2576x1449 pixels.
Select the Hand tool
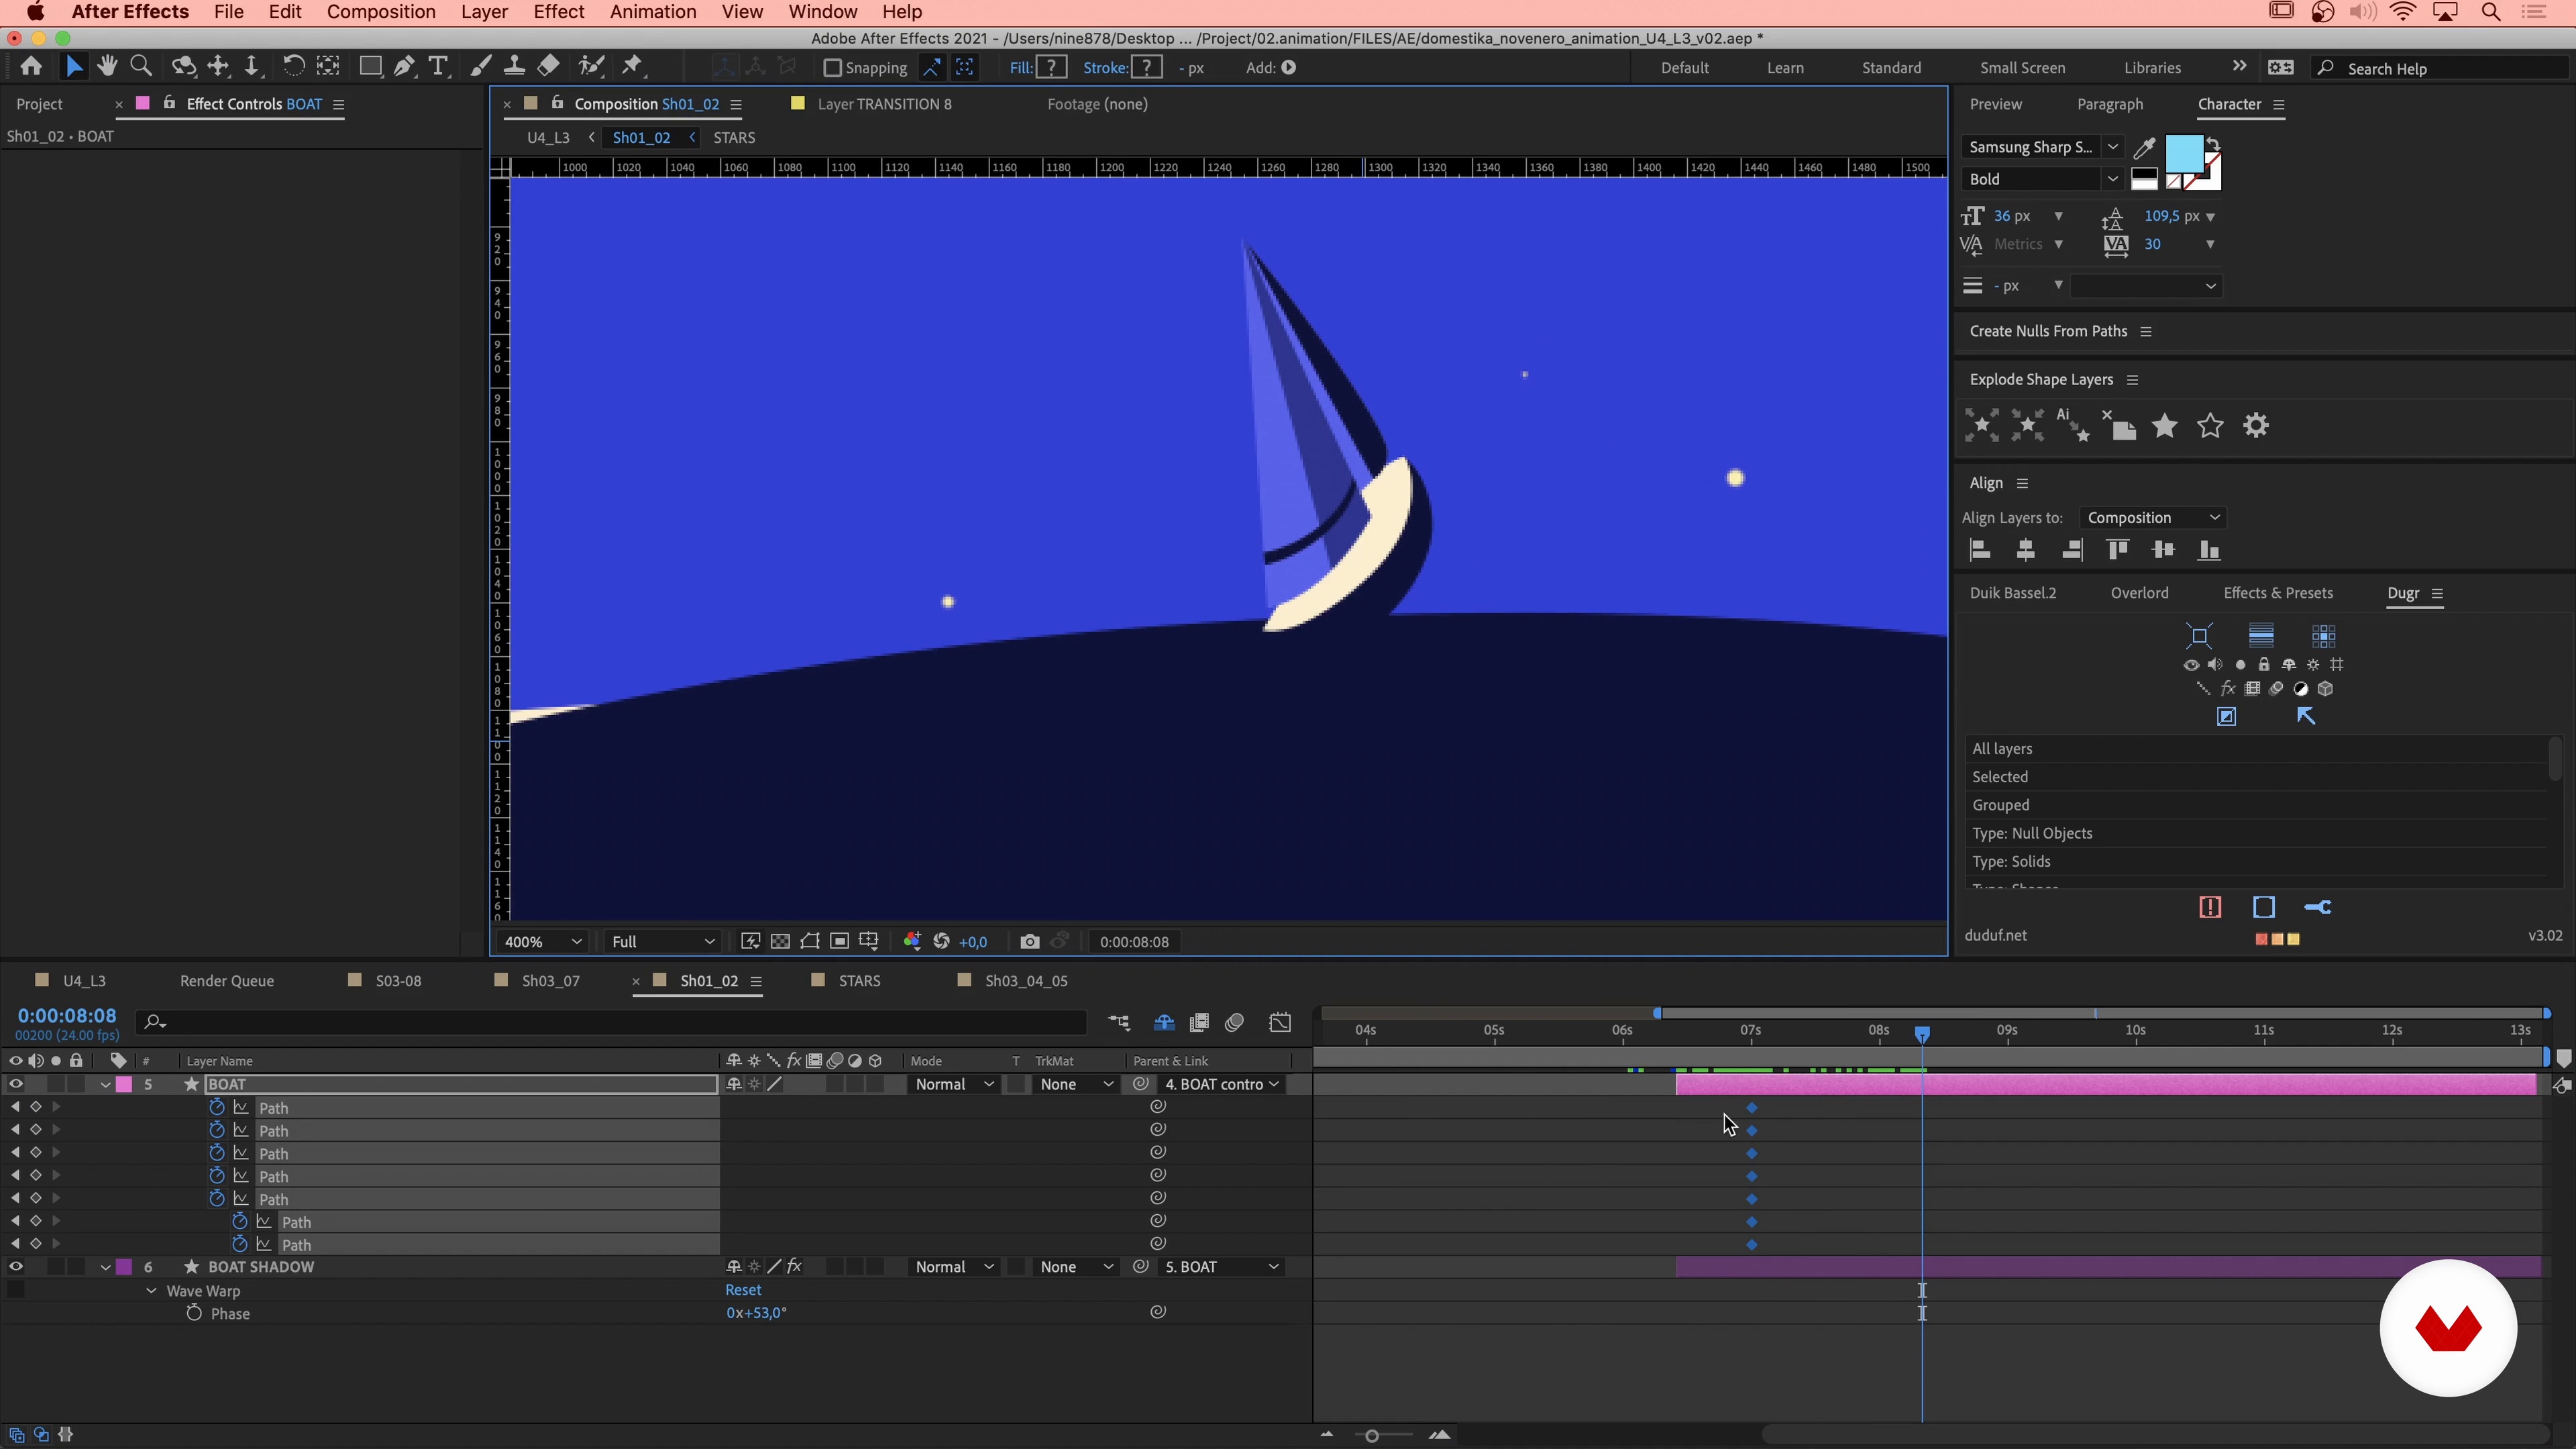click(x=107, y=67)
